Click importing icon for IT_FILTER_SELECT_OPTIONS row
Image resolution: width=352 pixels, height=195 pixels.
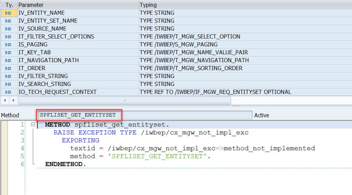pos(8,37)
